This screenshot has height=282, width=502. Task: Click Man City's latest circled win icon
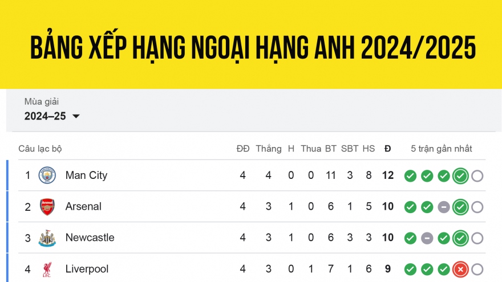(460, 175)
